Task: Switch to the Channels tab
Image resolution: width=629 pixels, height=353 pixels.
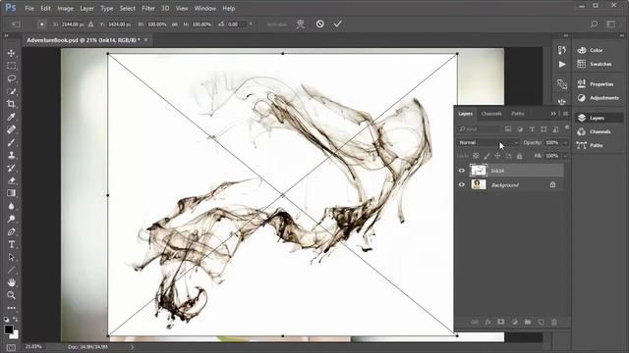Action: coord(491,114)
